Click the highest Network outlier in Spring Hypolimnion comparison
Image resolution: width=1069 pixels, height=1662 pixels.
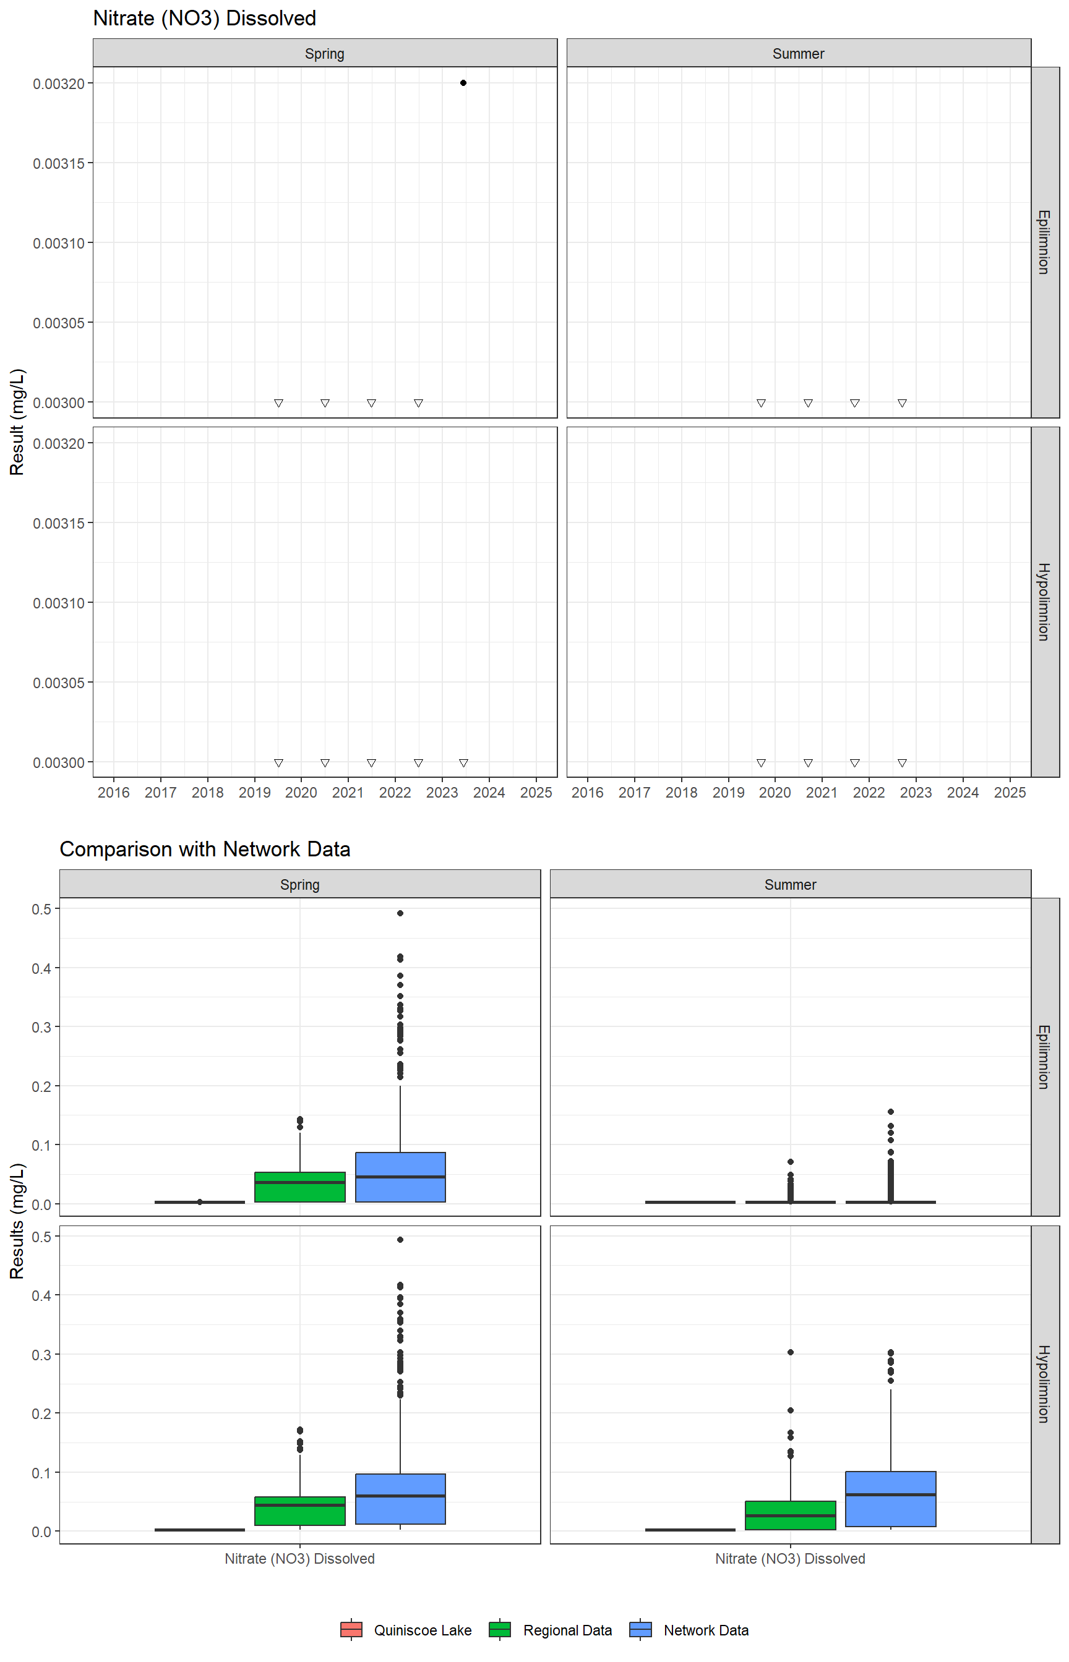coord(400,1240)
